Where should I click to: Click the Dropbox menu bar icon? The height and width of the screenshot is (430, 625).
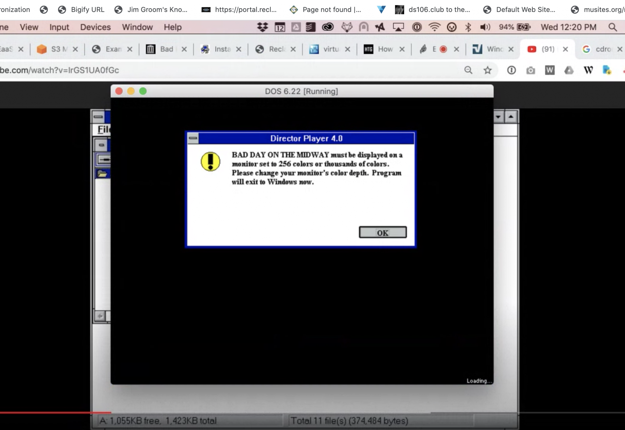click(262, 27)
